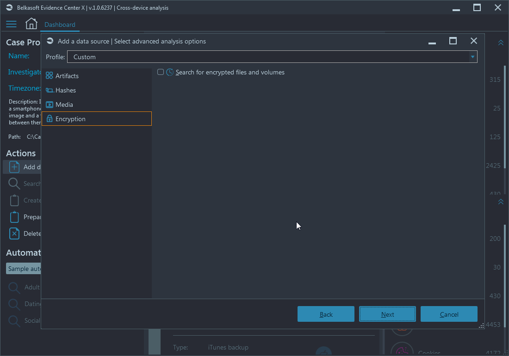Click the Adult search magnifier icon

[x=14, y=288]
